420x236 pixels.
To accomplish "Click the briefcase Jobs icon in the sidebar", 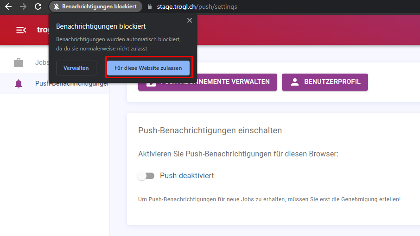I will click(x=19, y=63).
